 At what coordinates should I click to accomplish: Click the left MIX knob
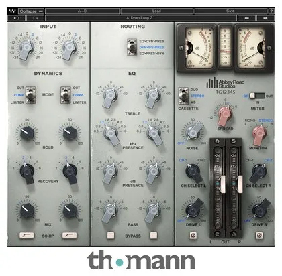click(27, 210)
